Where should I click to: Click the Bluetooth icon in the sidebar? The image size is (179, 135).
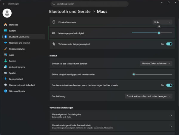[x=5, y=37]
